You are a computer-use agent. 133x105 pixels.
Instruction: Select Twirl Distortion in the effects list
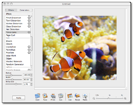pos(13,21)
